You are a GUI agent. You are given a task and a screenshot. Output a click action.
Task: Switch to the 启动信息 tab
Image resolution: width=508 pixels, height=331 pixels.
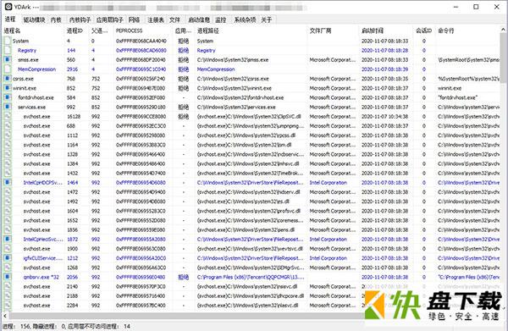199,19
